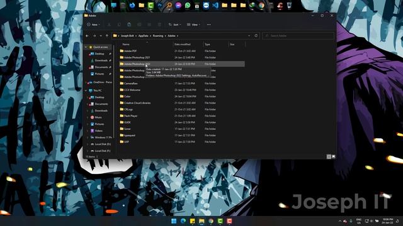This screenshot has height=226, width=403.
Task: Open the This PC desktop icon
Action: (x=113, y=6)
